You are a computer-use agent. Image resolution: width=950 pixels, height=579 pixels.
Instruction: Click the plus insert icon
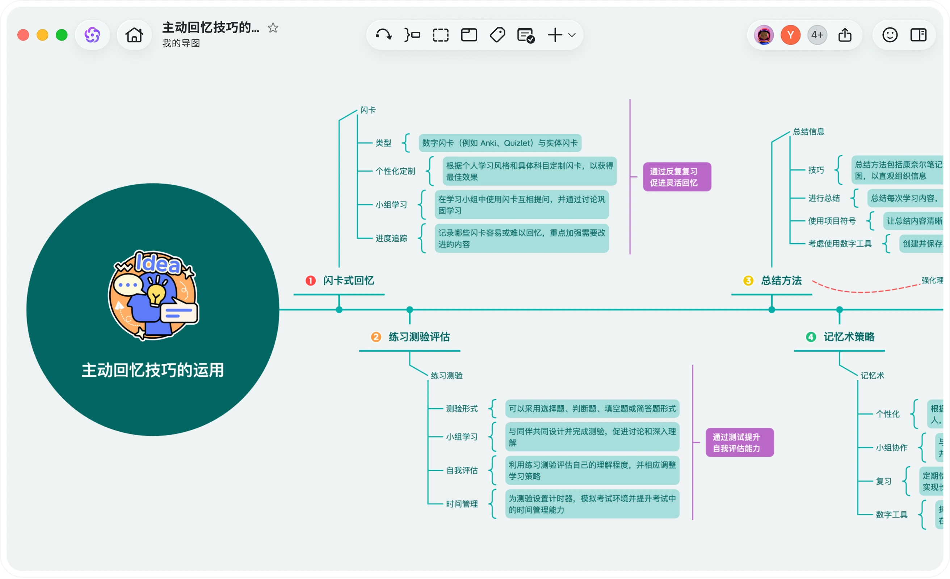pyautogui.click(x=555, y=35)
